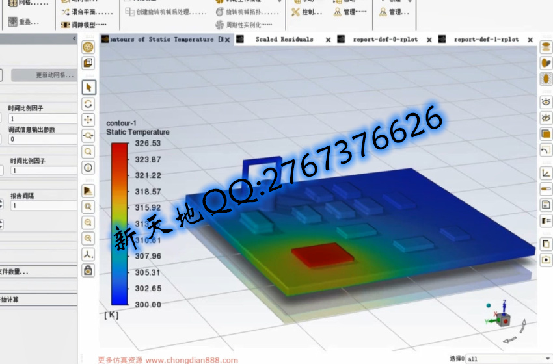
Task: Open the 选择 'all' dropdown
Action: click(504, 359)
